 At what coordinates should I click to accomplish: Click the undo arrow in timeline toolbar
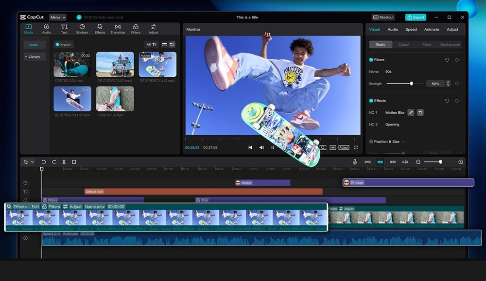coord(44,162)
